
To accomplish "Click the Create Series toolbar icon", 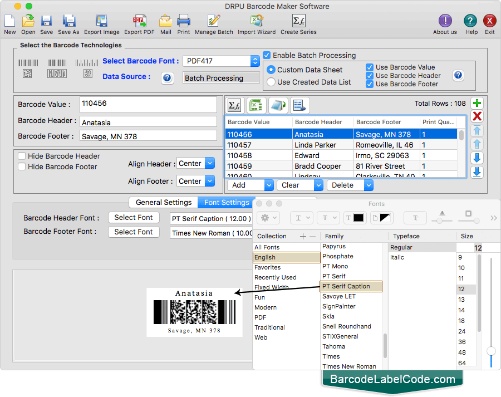I will coord(298,21).
